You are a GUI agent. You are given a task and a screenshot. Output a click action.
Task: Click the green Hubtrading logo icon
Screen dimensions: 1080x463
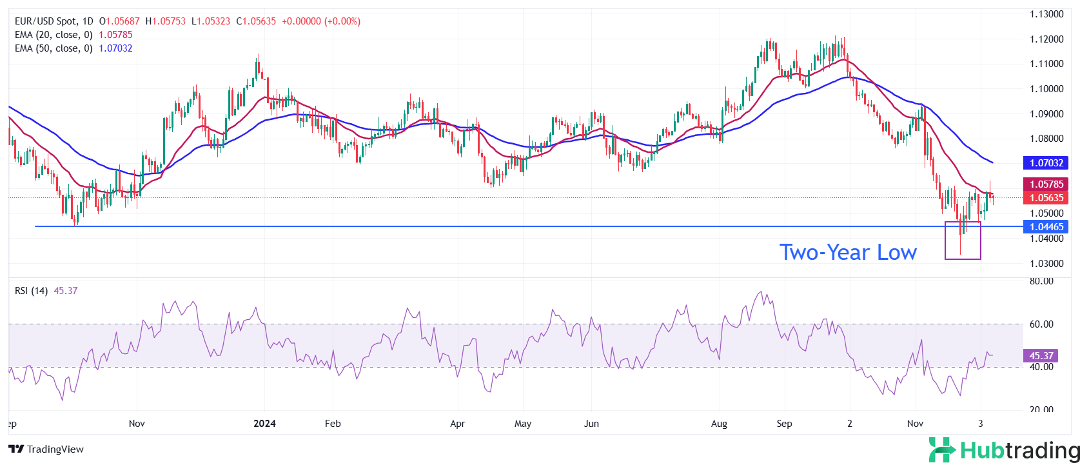942,449
